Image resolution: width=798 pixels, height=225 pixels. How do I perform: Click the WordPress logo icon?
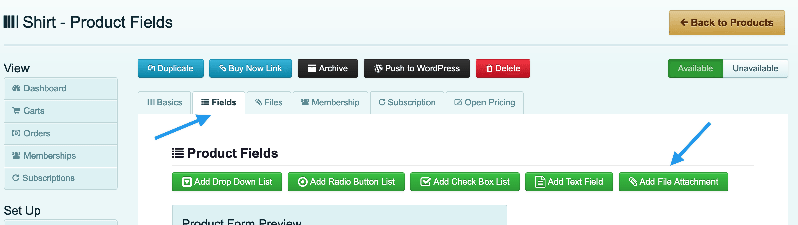378,68
